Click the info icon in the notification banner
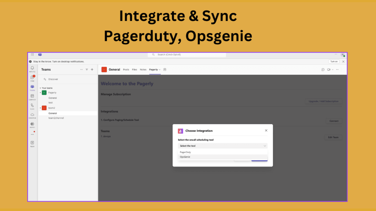The width and height of the screenshot is (376, 211). coord(30,62)
